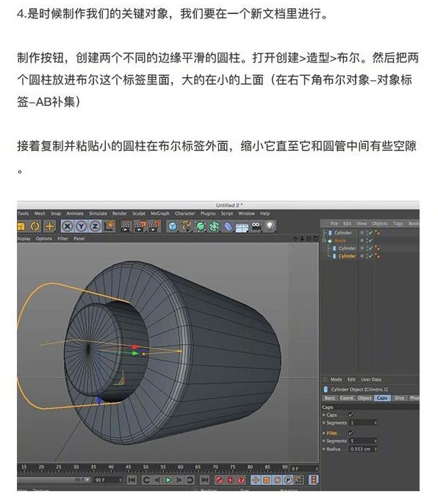438x500 pixels.
Task: Toggle the Y axis lock
Action: [x=82, y=226]
